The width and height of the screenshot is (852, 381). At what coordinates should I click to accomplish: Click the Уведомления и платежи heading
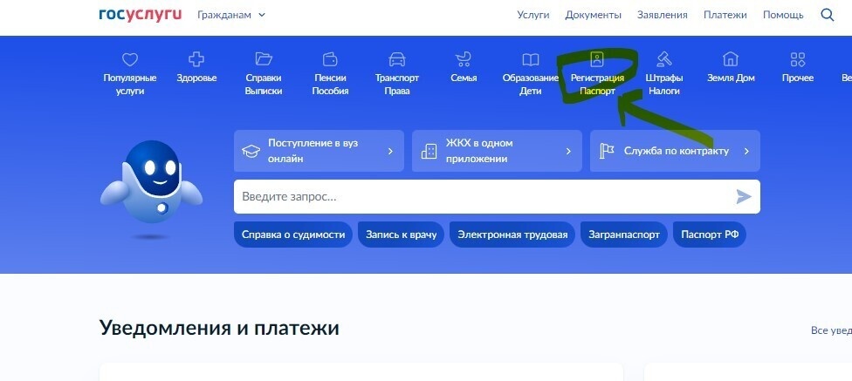point(219,328)
